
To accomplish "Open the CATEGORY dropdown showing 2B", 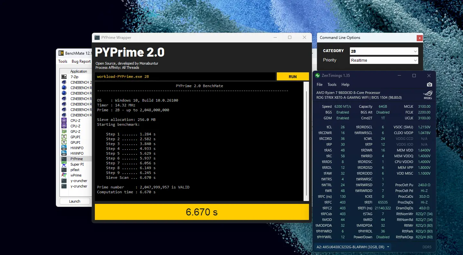I will tap(384, 51).
